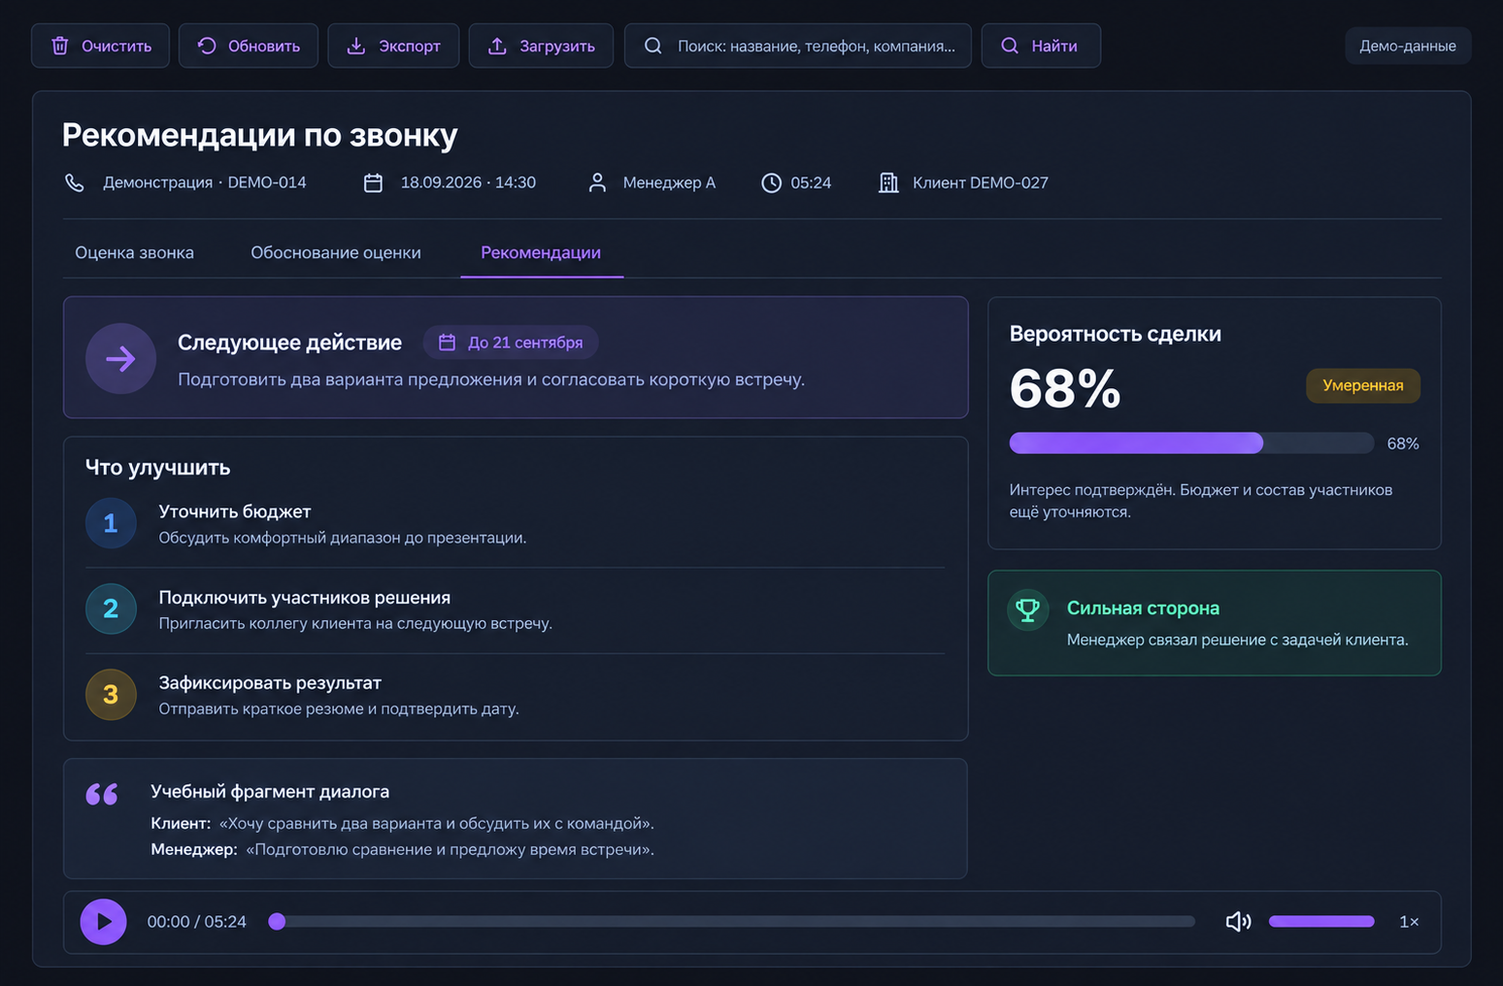Click the building icon beside Клиент DEMO-027
The height and width of the screenshot is (986, 1503).
[888, 182]
